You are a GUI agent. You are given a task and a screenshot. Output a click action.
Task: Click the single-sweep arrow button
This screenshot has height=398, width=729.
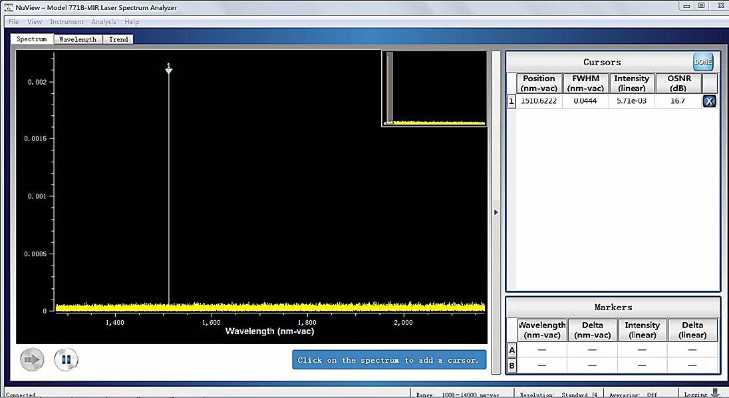33,359
